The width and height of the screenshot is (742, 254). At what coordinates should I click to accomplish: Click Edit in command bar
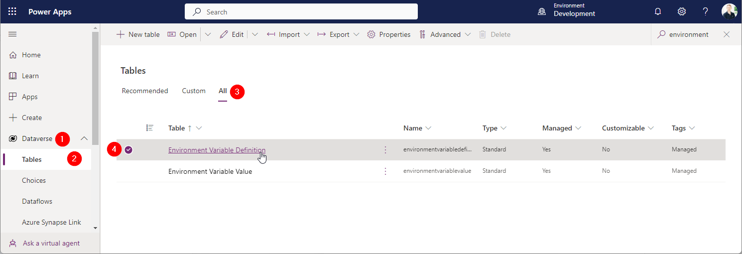(232, 34)
